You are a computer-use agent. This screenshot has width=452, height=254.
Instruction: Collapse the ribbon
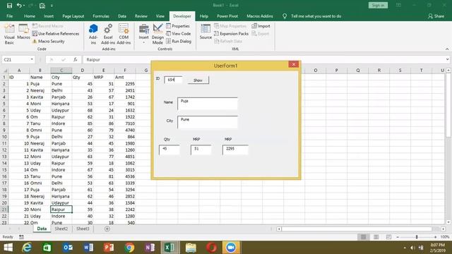[447, 49]
